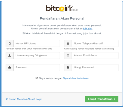Open the klik sini company registration link
The height and width of the screenshot is (107, 124).
point(88,29)
